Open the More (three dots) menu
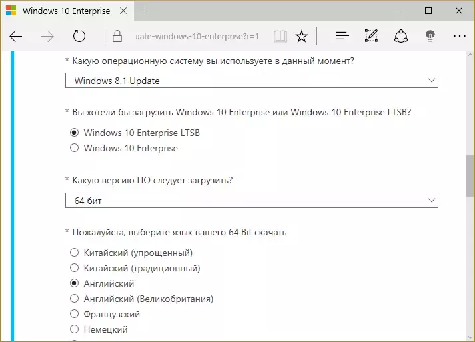This screenshot has width=475, height=342. pos(460,36)
